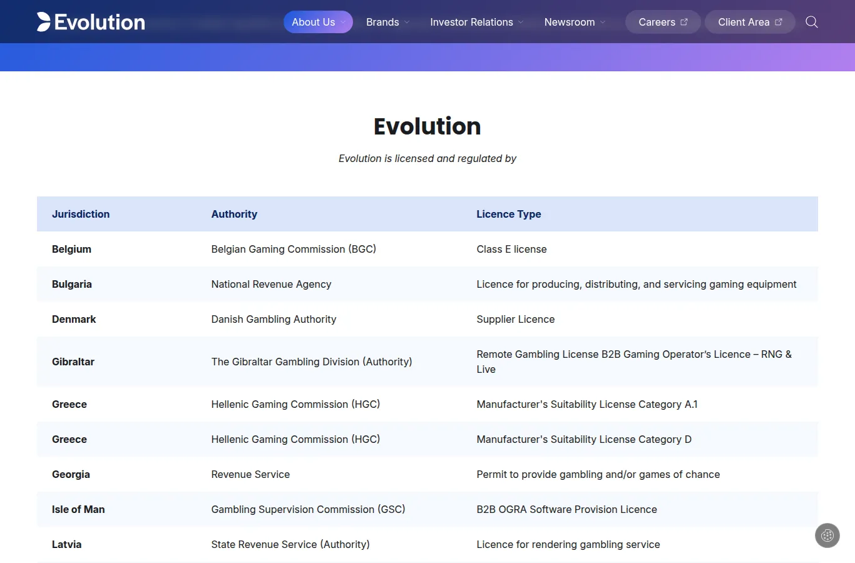Viewport: 855px width, 563px height.
Task: Expand the Newsroom dropdown menu
Action: tap(575, 22)
